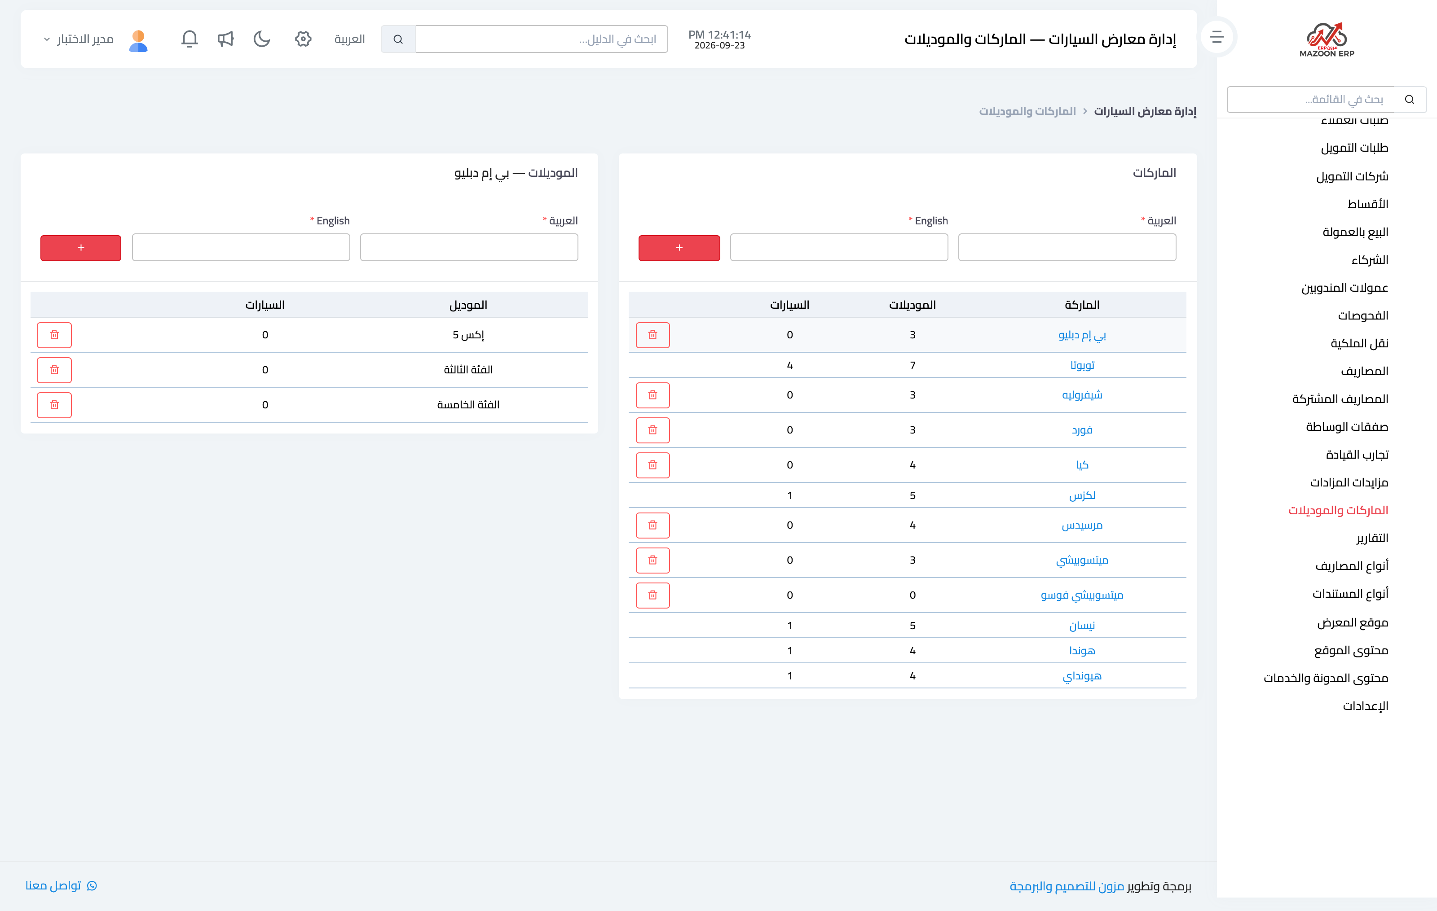Screen dimensions: 1437x911
Task: Open الشركاء menu item
Action: point(1370,260)
